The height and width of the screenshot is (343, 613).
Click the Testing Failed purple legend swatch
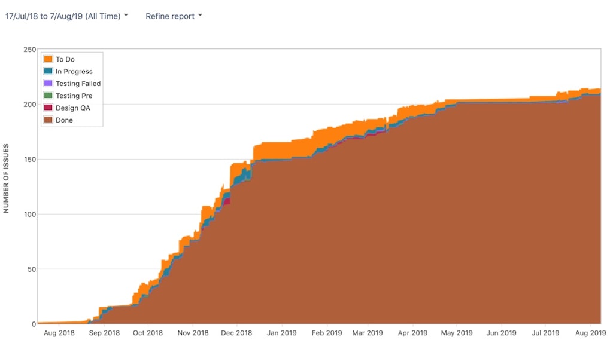(48, 83)
